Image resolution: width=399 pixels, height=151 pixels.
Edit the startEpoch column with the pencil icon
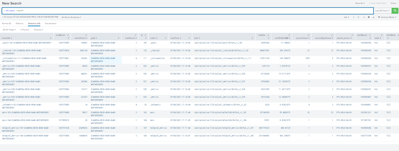370,35
